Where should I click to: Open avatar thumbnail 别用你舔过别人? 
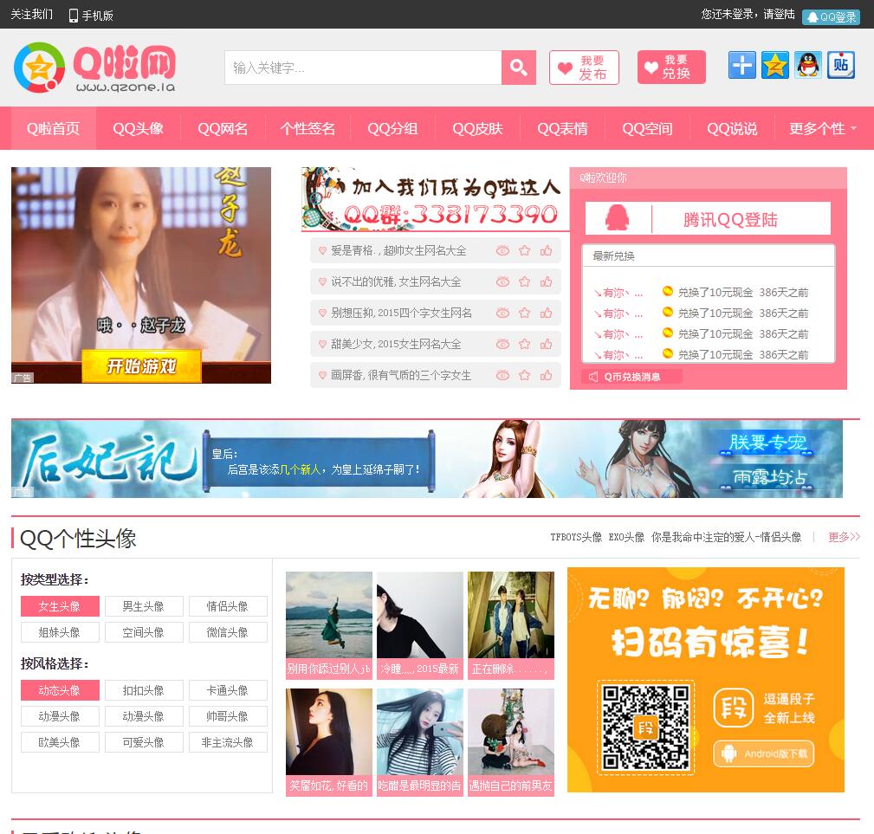click(x=329, y=624)
